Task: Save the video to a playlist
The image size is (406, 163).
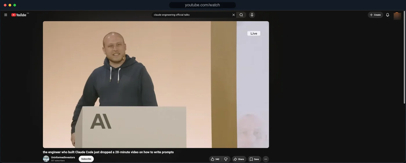Action: (254, 159)
